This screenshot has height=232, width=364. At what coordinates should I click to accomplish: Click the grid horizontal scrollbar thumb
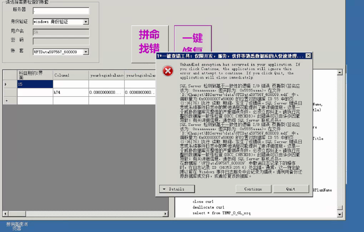click(17, 214)
